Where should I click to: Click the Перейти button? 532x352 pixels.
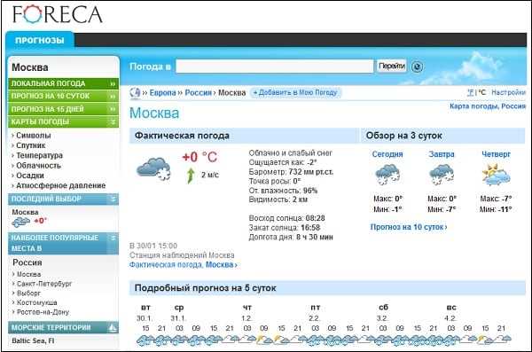392,66
